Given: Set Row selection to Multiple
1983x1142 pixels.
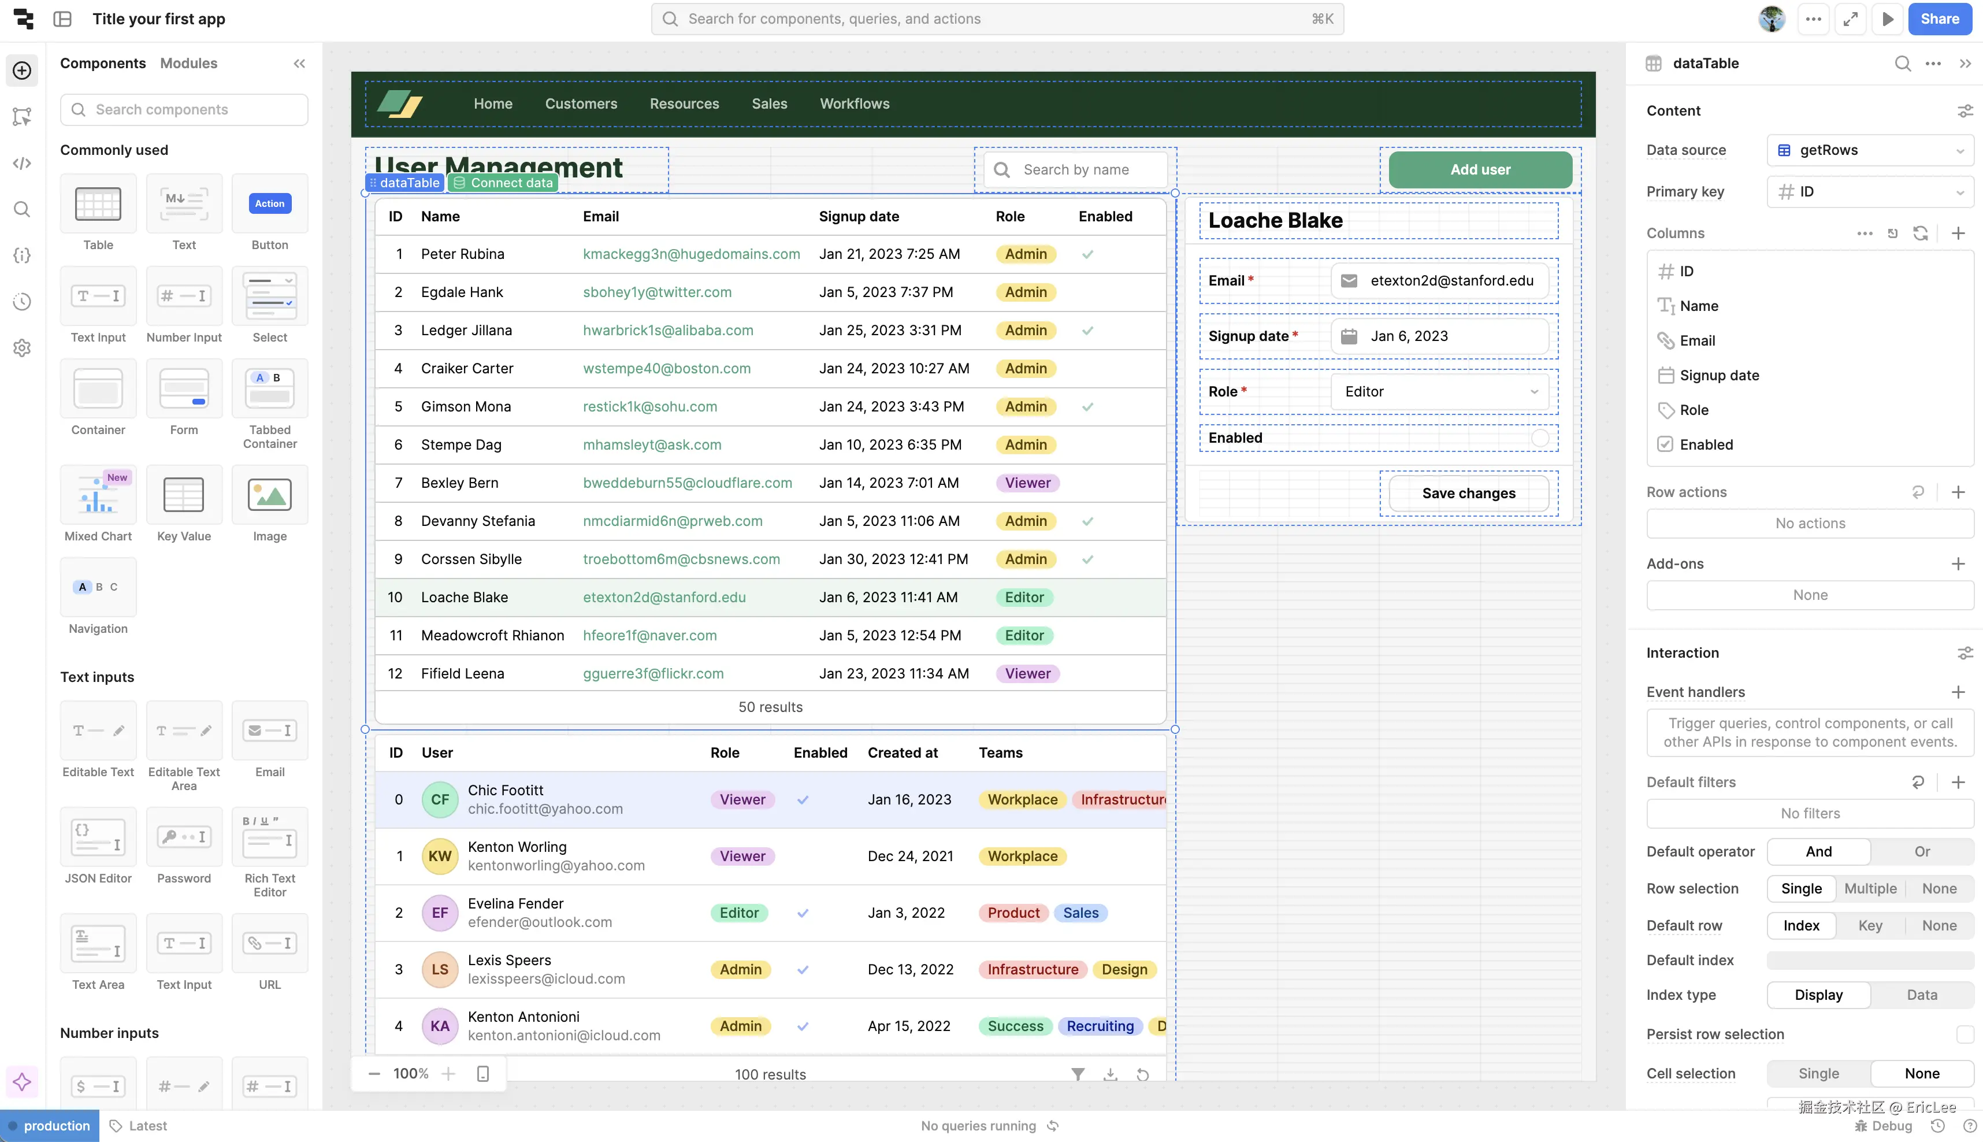Looking at the screenshot, I should [x=1870, y=888].
